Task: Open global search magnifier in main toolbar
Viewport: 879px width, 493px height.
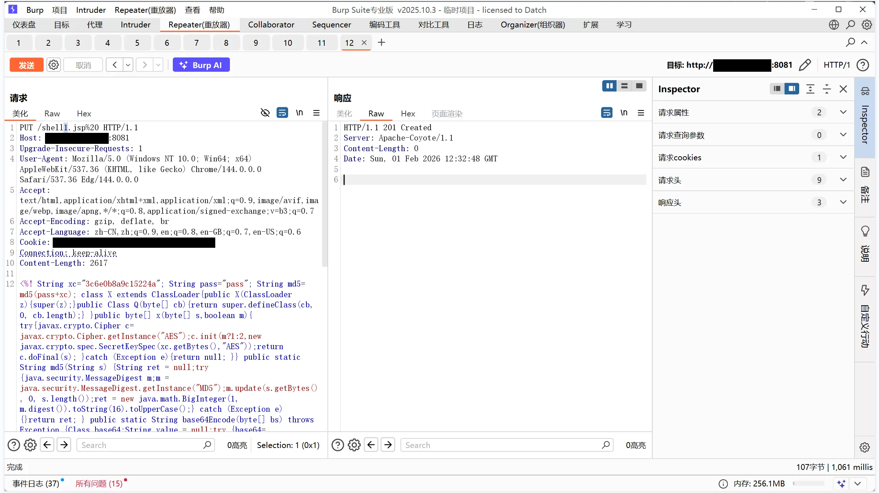Action: click(x=850, y=25)
